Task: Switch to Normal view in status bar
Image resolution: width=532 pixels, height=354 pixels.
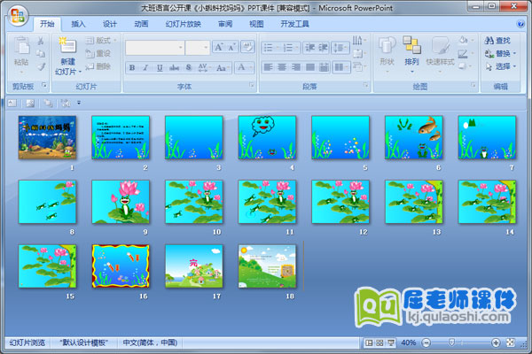Action: click(x=368, y=342)
